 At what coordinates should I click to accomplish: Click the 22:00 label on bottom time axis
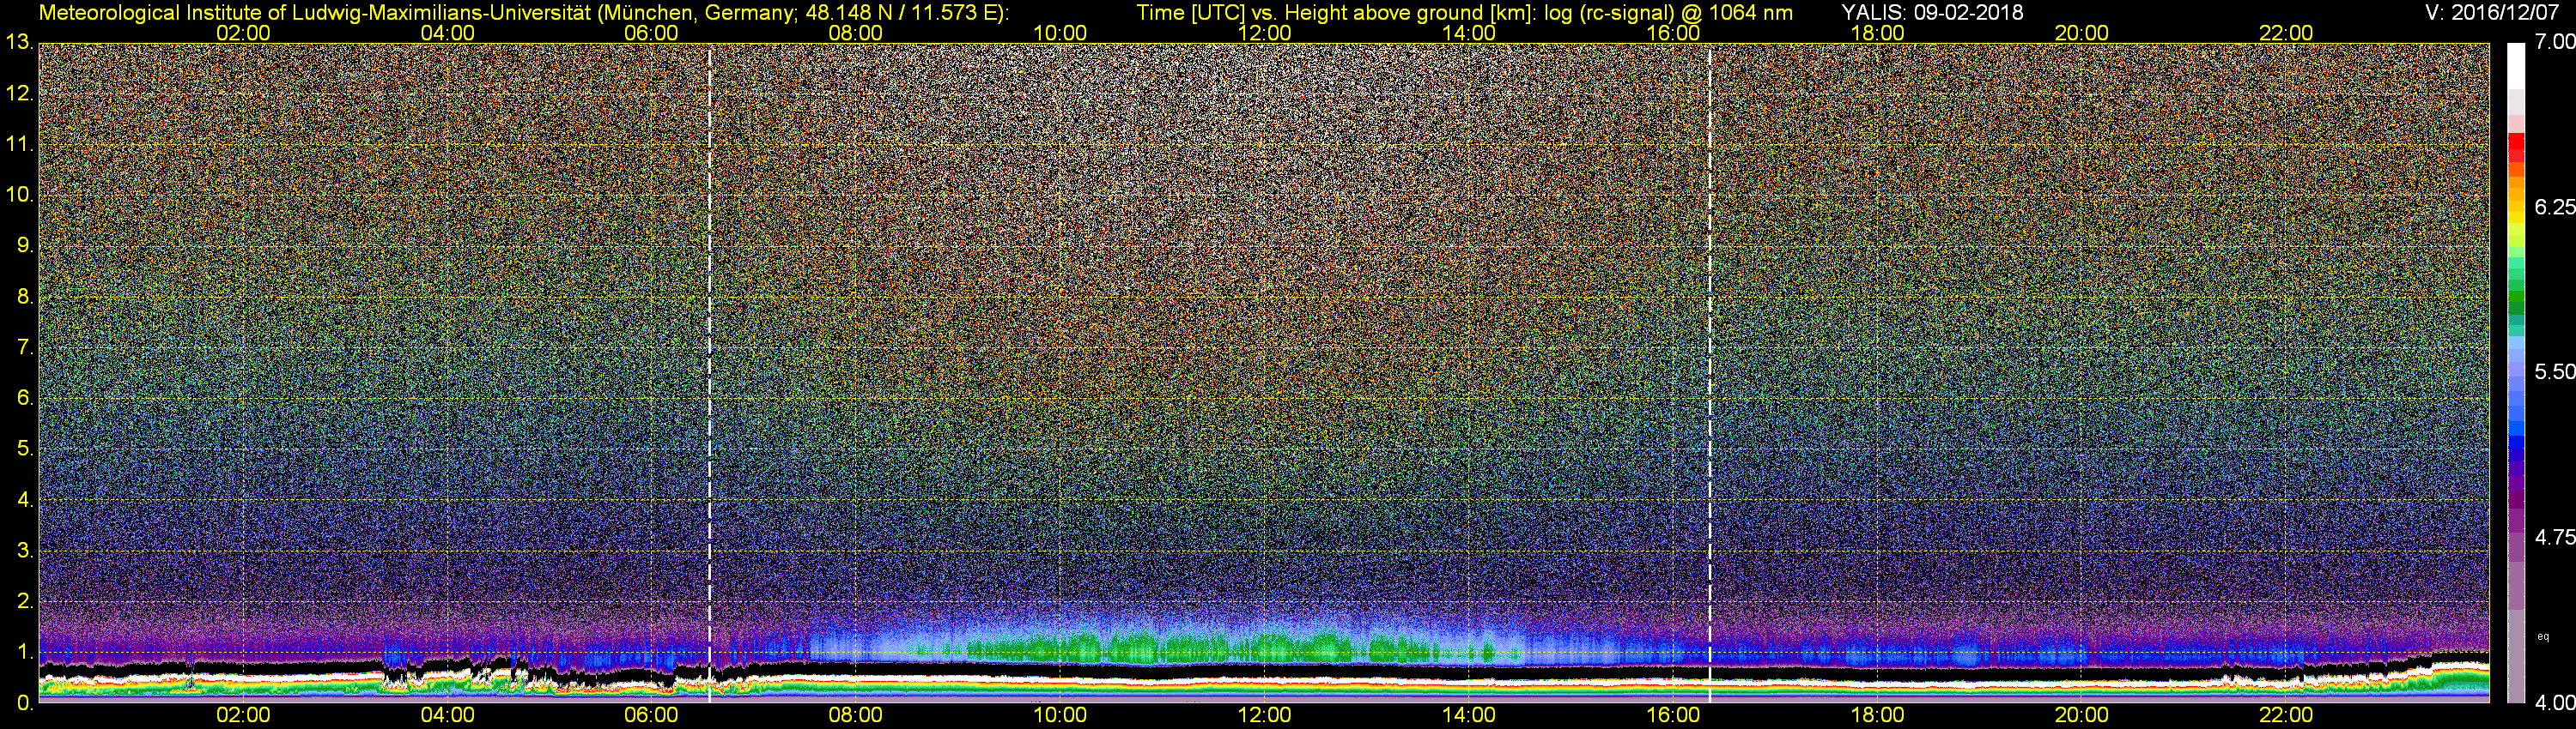pos(2286,715)
